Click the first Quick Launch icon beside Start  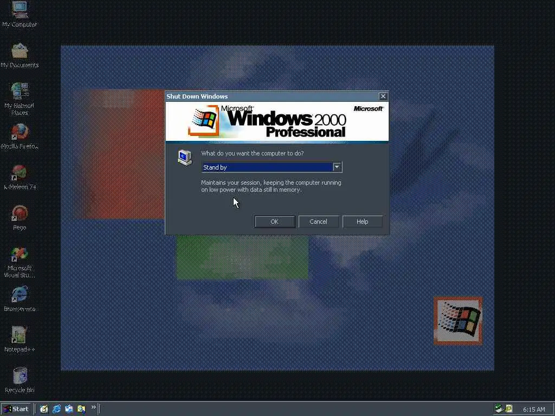(44, 409)
